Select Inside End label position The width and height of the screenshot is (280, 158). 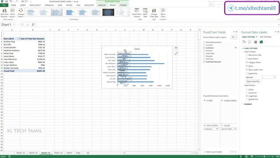tap(247, 93)
